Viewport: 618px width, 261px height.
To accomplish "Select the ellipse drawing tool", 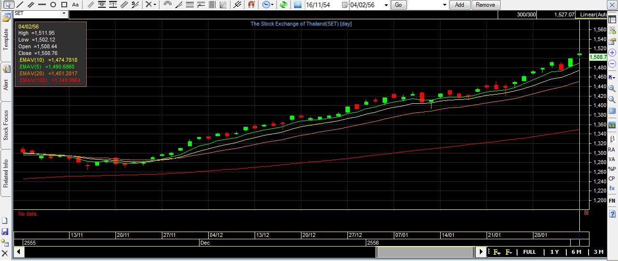I will tap(53, 5).
